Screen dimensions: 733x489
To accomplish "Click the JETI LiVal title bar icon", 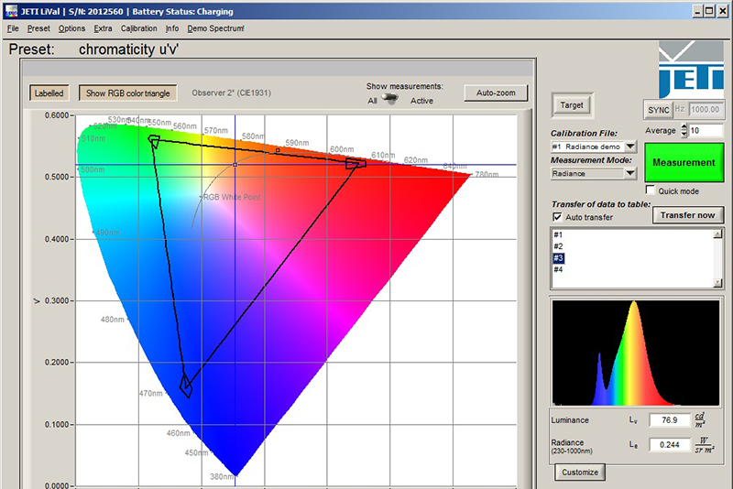I will coord(11,11).
